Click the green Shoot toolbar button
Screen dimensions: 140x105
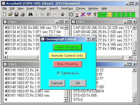pyautogui.click(x=102, y=14)
